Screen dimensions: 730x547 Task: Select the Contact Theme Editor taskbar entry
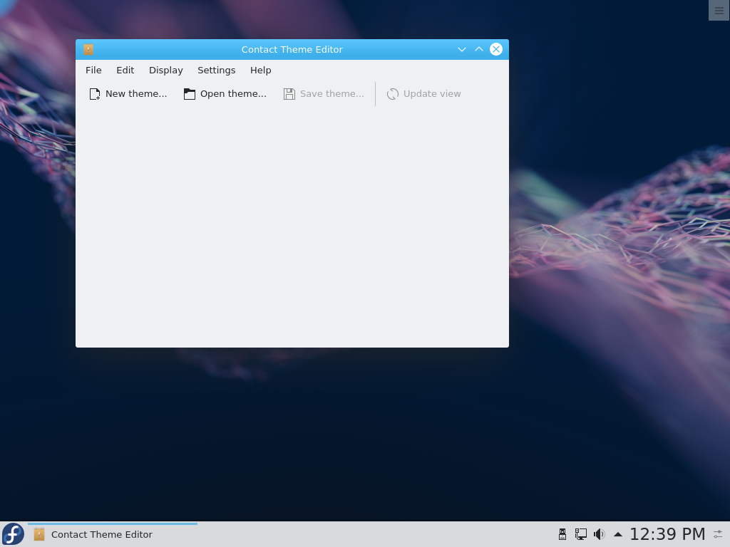(113, 534)
